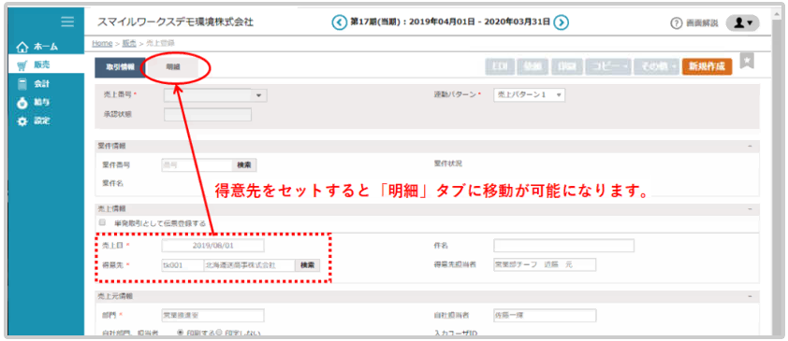Screen dimensions: 788x341
Task: Click the button left of コピー
Action: click(x=566, y=66)
